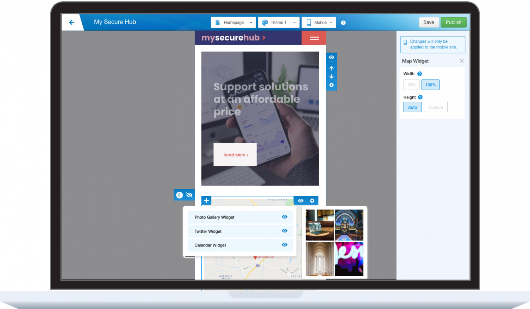530x309 pixels.
Task: Click the 'My Secure Hub' title text
Action: 115,22
